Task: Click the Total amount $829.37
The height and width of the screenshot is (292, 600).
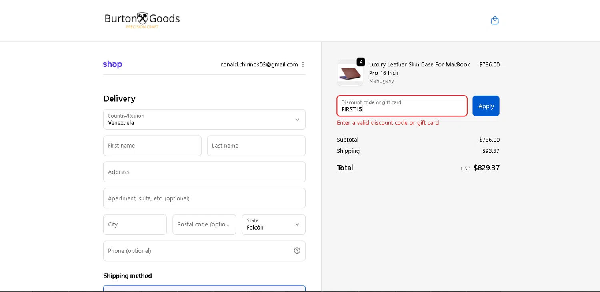Action: click(x=486, y=168)
